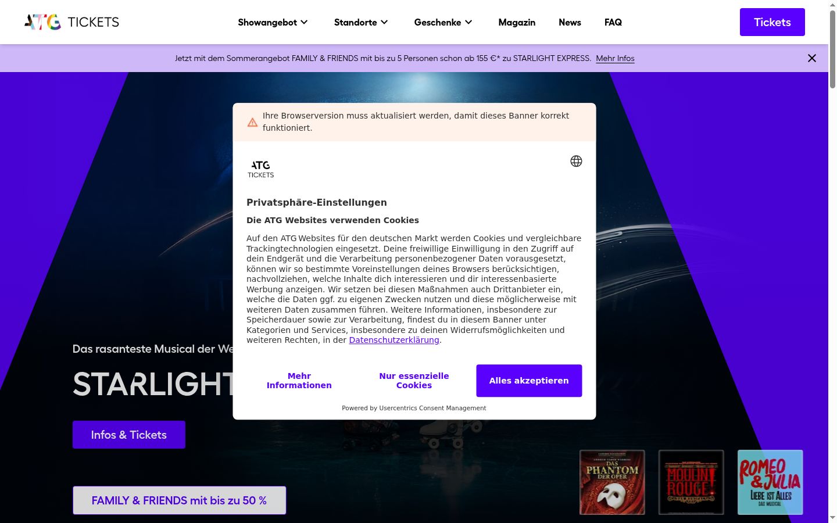
Task: Open the FAQ page
Action: click(x=613, y=22)
